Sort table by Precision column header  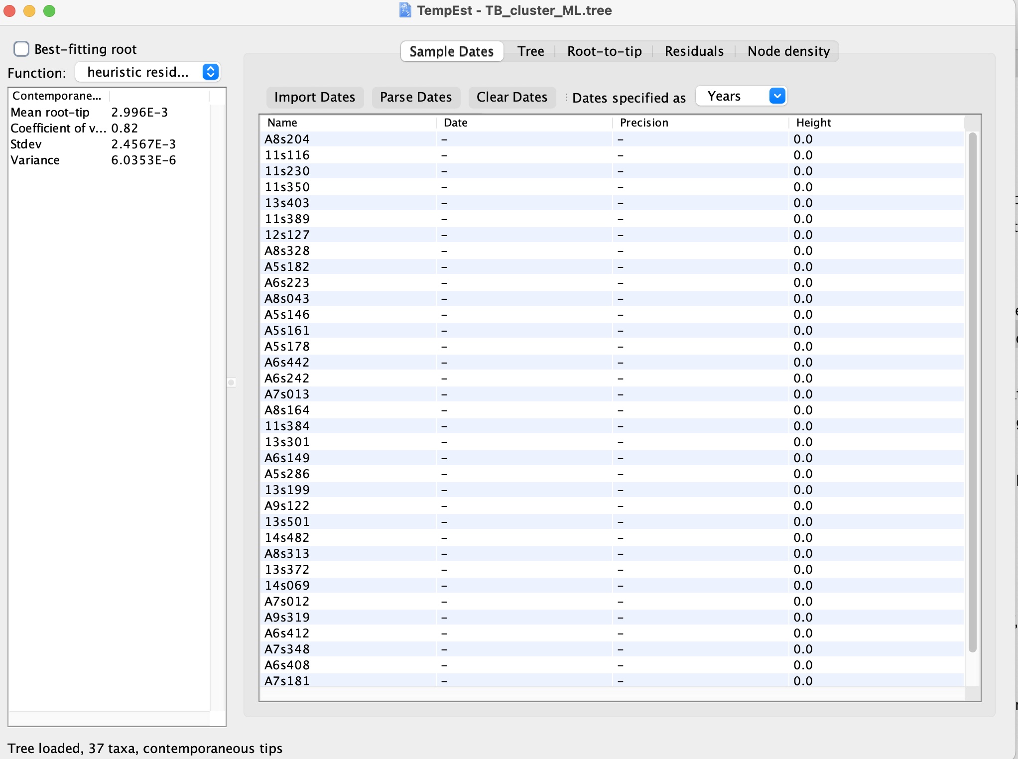tap(701, 123)
